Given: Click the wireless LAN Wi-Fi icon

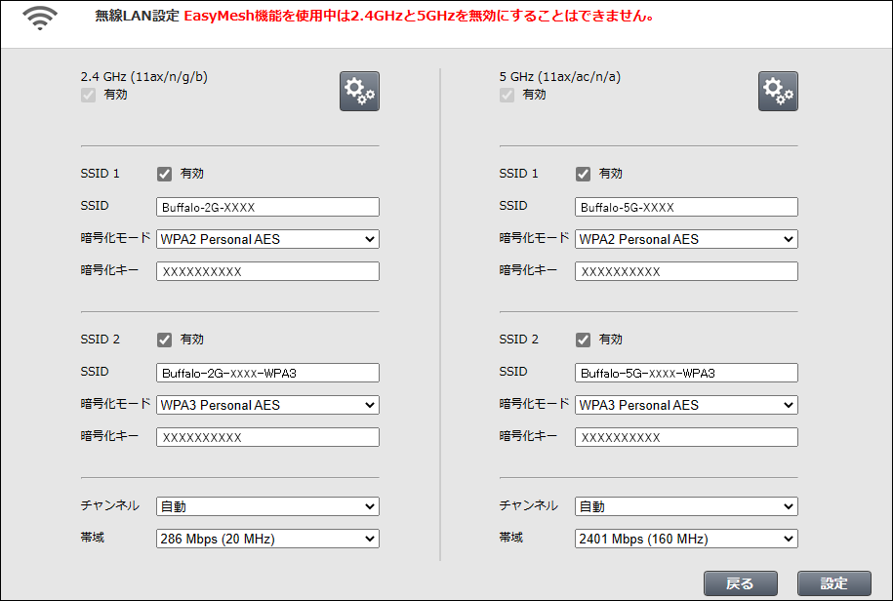Looking at the screenshot, I should (39, 18).
